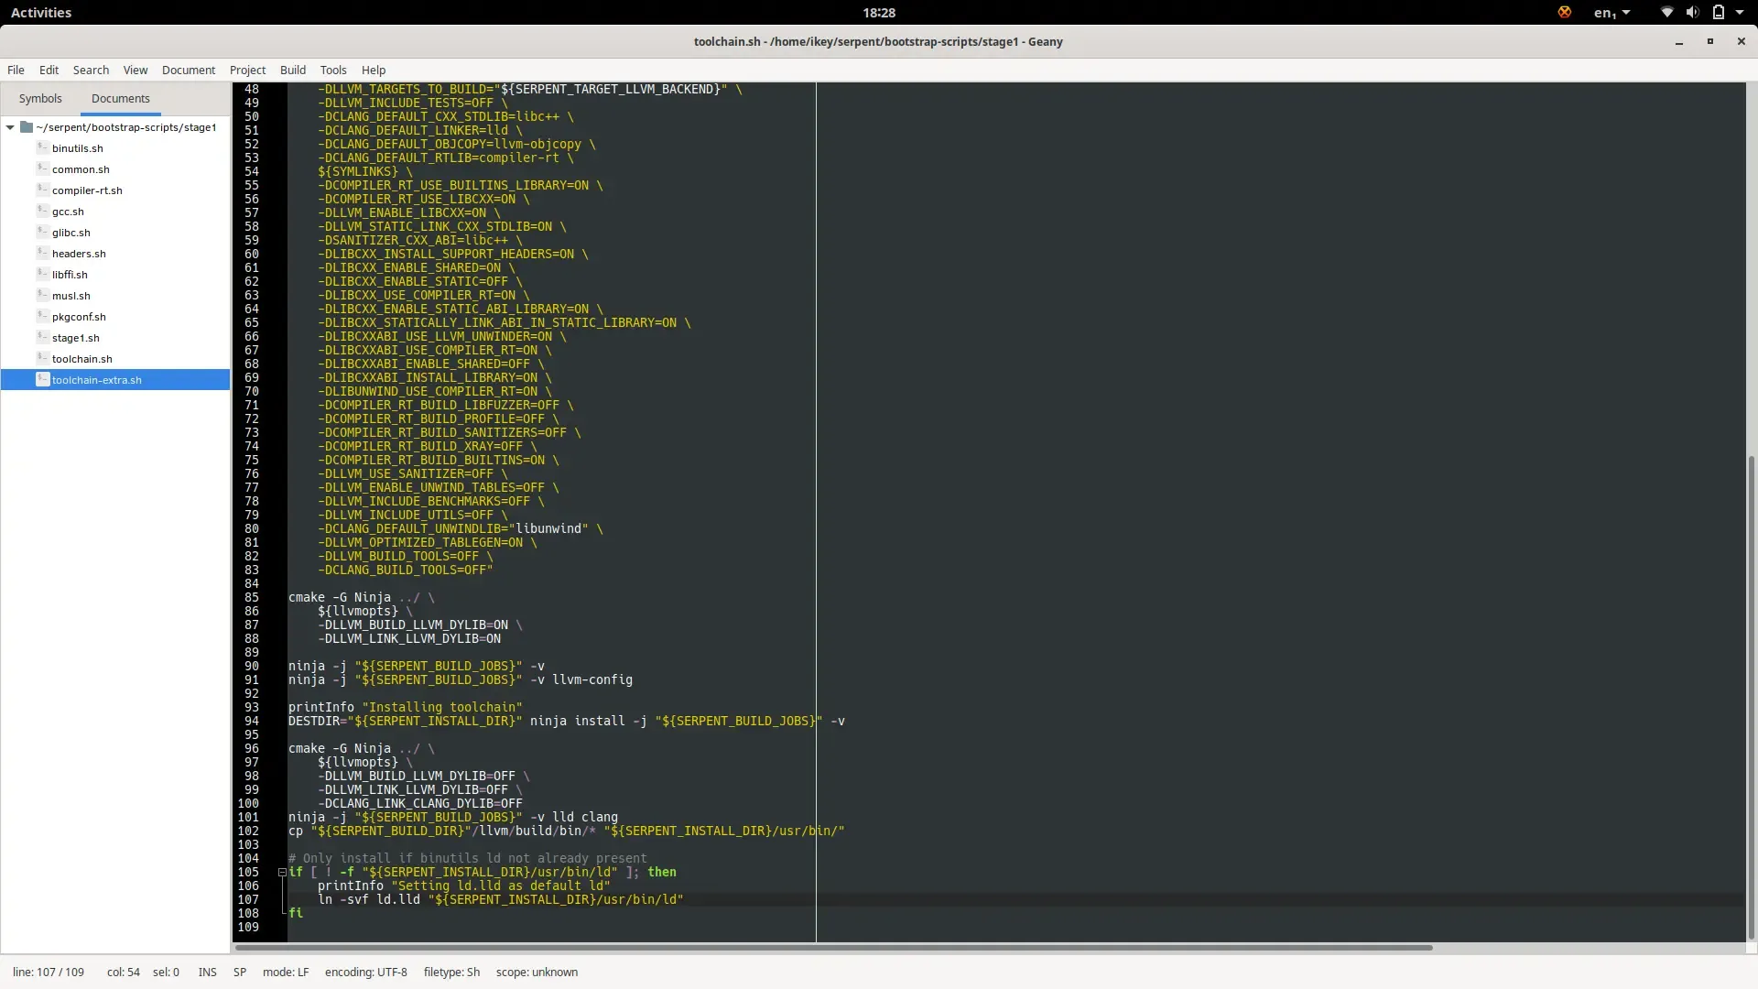Open the View menu

(136, 70)
